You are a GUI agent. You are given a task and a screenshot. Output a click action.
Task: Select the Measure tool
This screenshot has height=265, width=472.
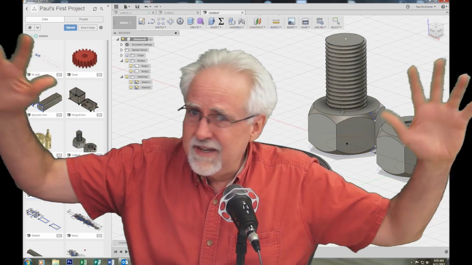(276, 21)
